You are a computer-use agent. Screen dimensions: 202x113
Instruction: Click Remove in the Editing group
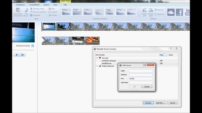click(x=159, y=10)
